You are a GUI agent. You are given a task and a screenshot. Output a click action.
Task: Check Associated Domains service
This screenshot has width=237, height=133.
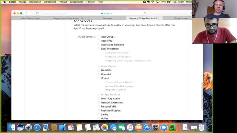pyautogui.click(x=99, y=45)
